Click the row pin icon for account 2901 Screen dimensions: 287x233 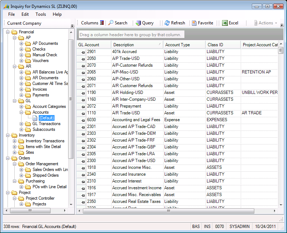83,52
